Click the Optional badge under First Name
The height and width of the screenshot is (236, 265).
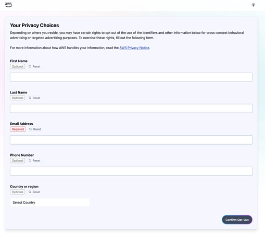pyautogui.click(x=18, y=66)
